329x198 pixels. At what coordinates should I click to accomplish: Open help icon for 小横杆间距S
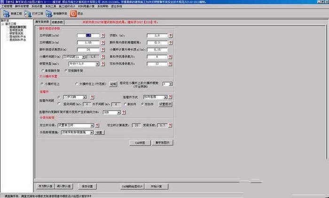pyautogui.click(x=103, y=57)
